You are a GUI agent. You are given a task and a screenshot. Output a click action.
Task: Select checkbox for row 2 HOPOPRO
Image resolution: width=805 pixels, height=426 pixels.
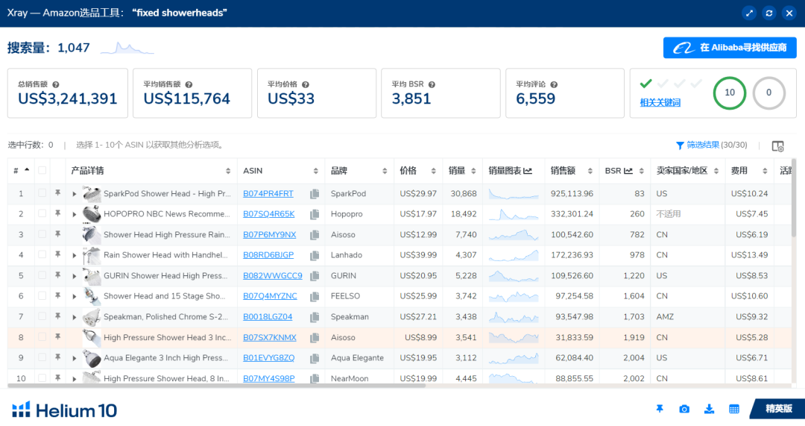pos(42,214)
